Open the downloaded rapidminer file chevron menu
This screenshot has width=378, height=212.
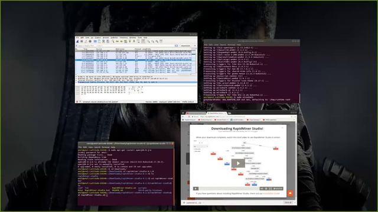click(203, 203)
